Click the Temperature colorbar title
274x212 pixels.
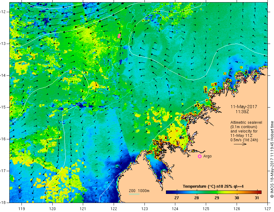(213, 186)
